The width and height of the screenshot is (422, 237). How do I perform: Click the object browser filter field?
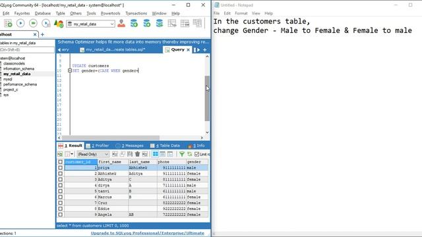[x=27, y=50]
